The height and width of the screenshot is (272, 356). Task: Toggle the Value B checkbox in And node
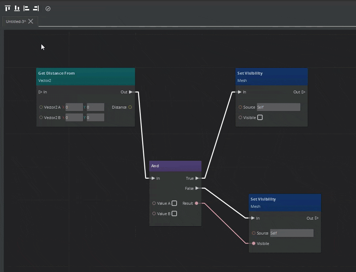click(174, 213)
